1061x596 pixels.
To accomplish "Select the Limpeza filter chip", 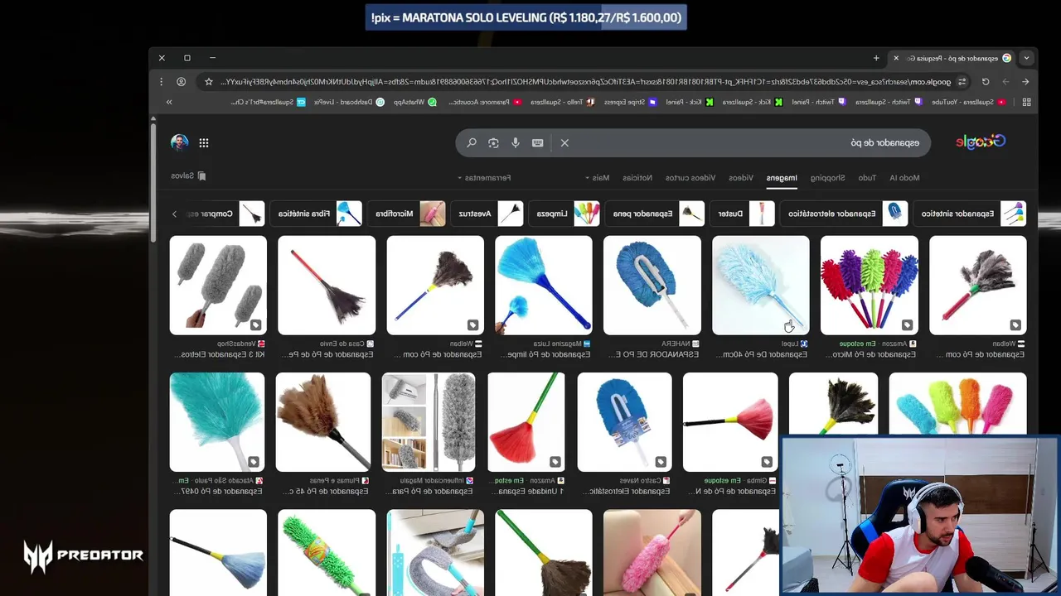I will 564,214.
